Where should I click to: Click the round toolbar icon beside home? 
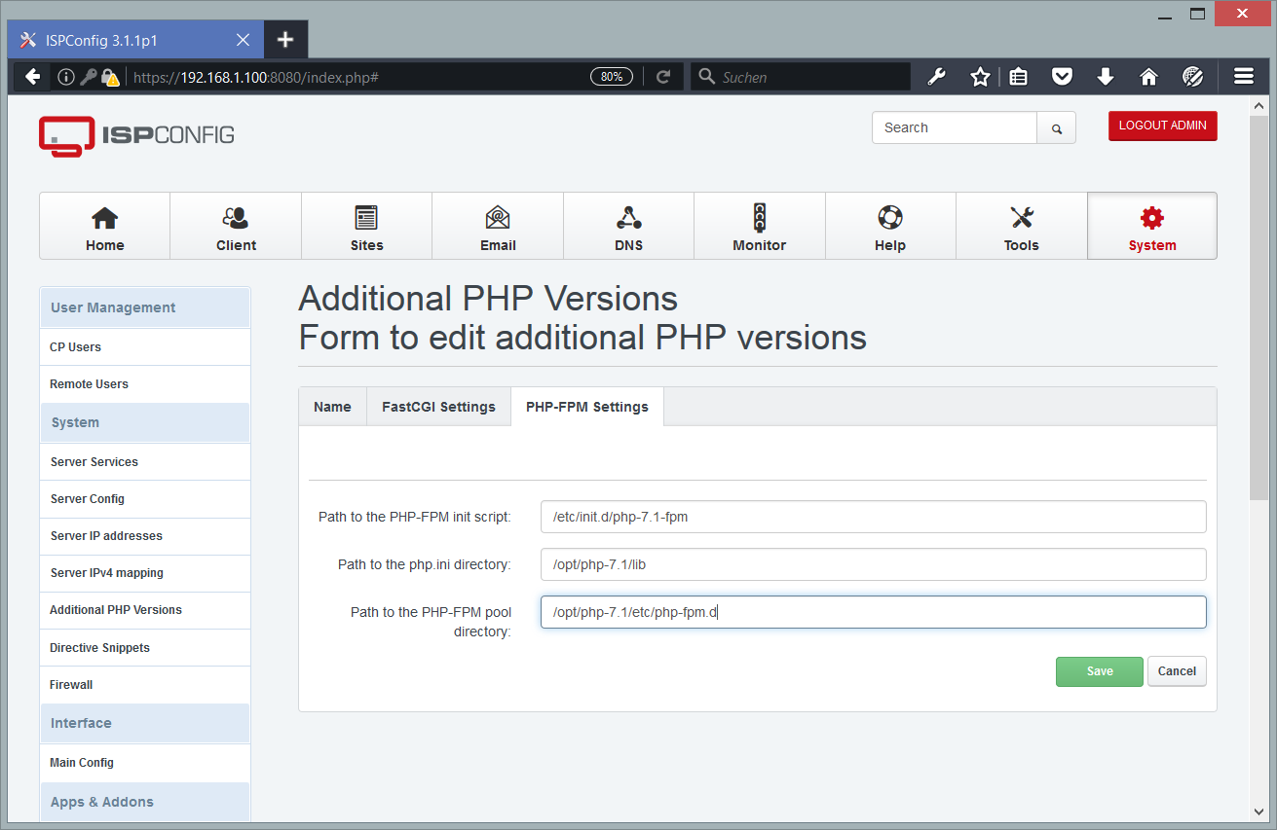coord(1192,77)
